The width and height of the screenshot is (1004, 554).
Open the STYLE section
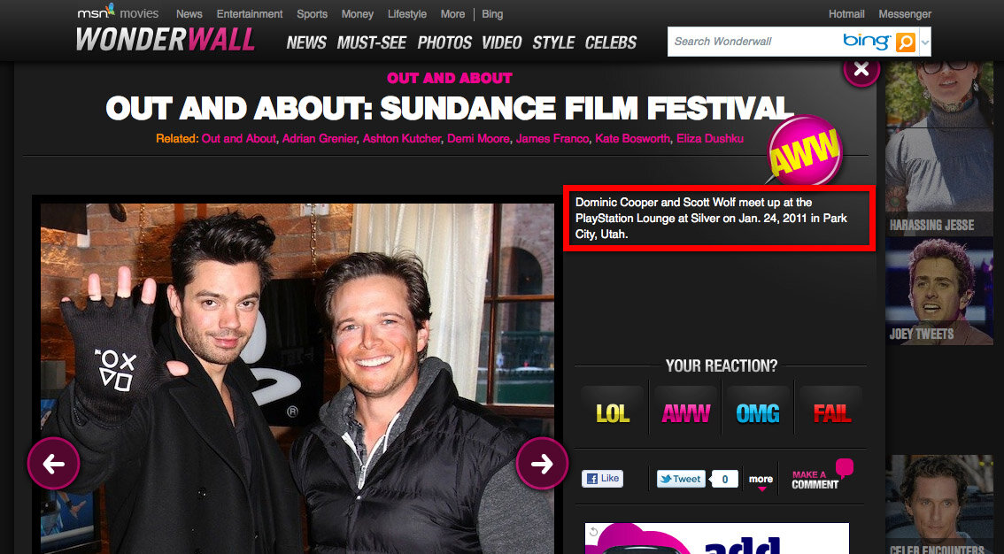click(553, 42)
